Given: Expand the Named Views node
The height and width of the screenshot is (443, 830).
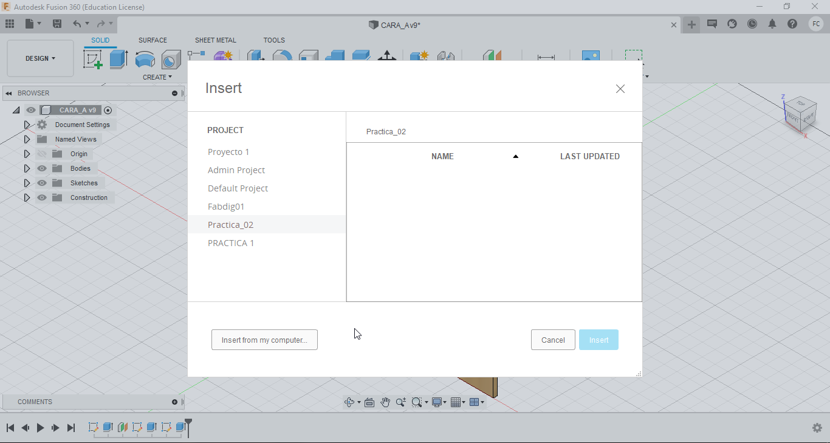Looking at the screenshot, I should pyautogui.click(x=27, y=139).
